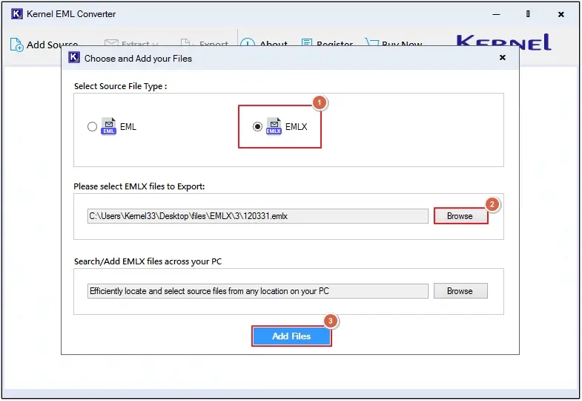This screenshot has height=401, width=582.
Task: Click 'Search/Add EMLX files across your PC' label
Action: [148, 261]
